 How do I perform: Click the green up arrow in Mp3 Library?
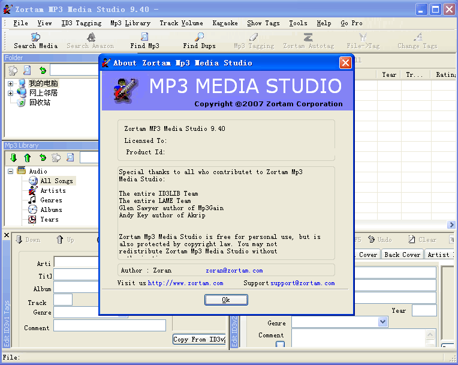point(27,158)
